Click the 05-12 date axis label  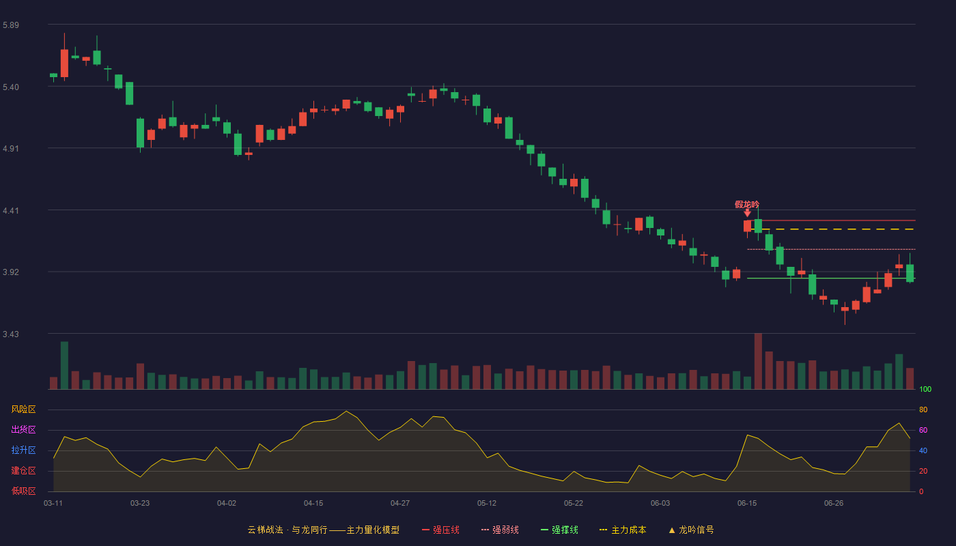487,503
